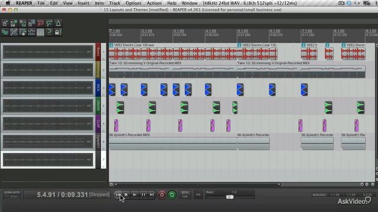Viewport: 378px width, 212px height.
Task: Open the Help menu
Action: [x=172, y=3]
